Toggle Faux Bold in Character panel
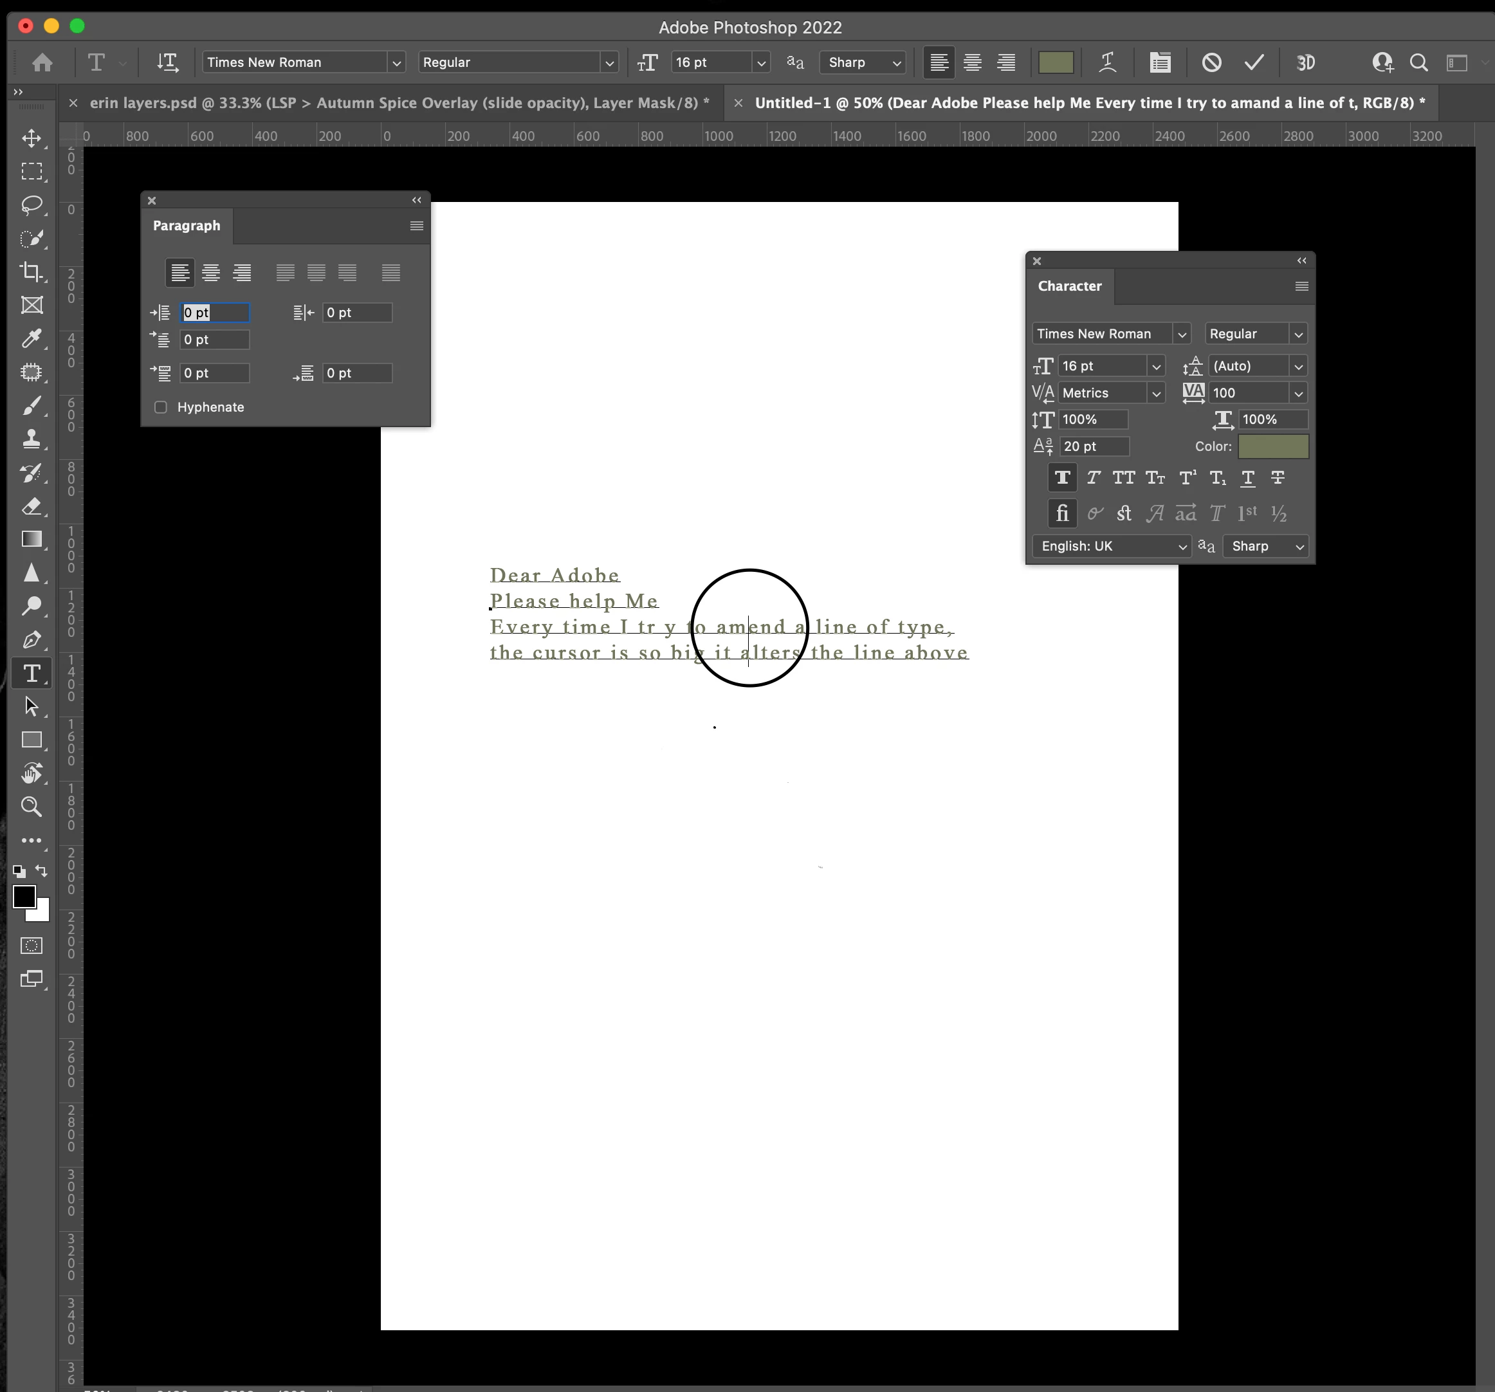The height and width of the screenshot is (1392, 1495). [x=1062, y=477]
